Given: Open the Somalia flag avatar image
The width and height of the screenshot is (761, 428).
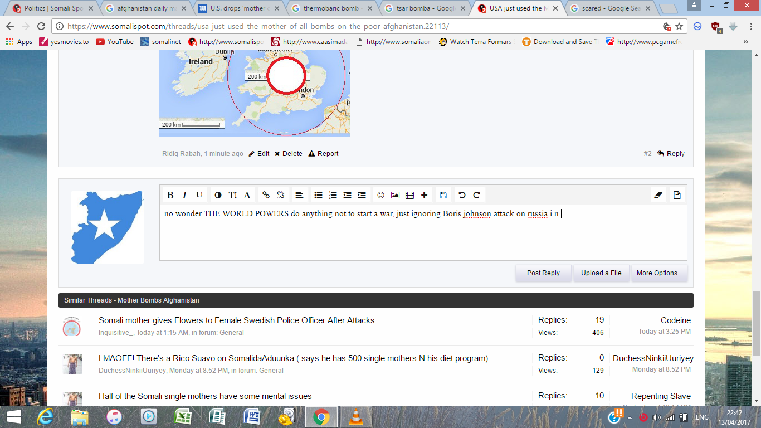Looking at the screenshot, I should coord(107,227).
